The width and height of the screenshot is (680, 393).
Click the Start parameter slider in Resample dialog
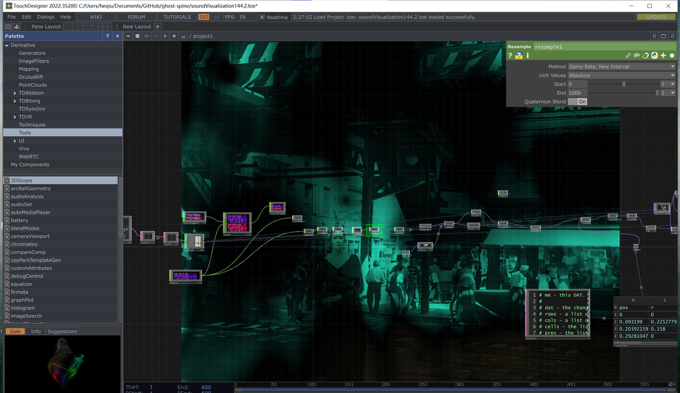[622, 84]
